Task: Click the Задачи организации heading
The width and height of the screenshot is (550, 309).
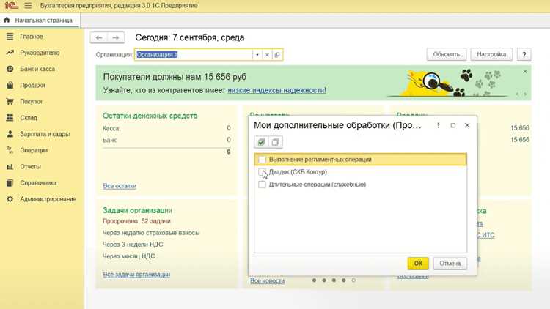Action: pos(138,211)
